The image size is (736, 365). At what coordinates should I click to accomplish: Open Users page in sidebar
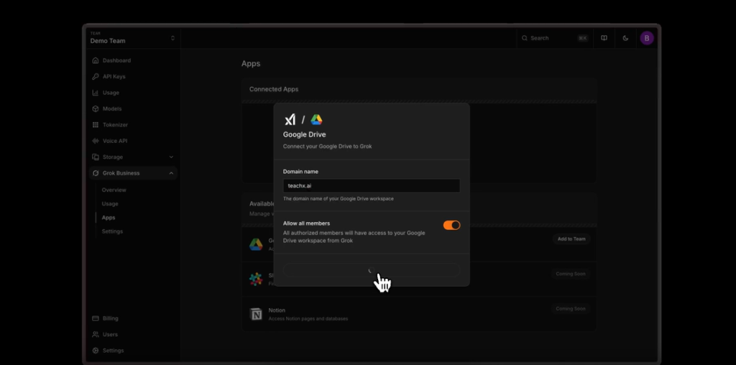pyautogui.click(x=109, y=335)
